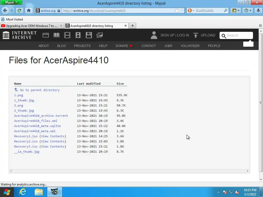Open VOLUNTEER in the navigation bar
Image resolution: width=263 pixels, height=197 pixels.
(x=190, y=46)
